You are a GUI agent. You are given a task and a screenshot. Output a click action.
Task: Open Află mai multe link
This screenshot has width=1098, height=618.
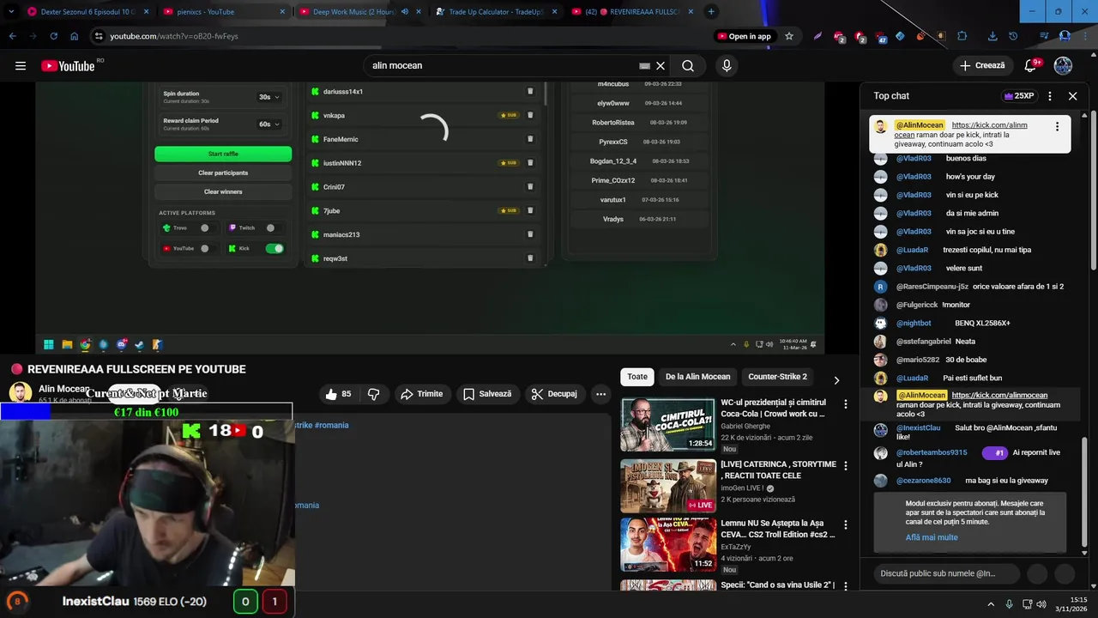pyautogui.click(x=932, y=537)
